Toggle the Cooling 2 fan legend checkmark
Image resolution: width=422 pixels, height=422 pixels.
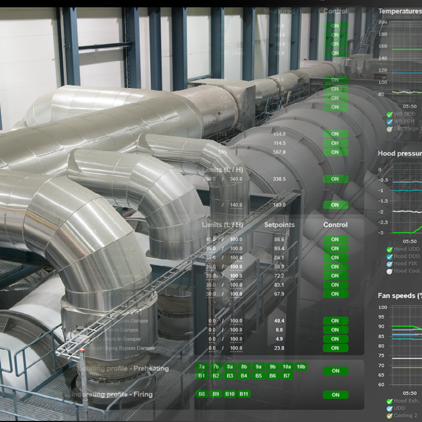coord(389,416)
